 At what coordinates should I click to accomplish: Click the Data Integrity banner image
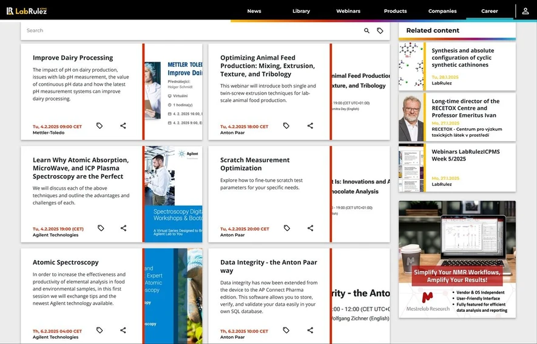click(x=361, y=296)
